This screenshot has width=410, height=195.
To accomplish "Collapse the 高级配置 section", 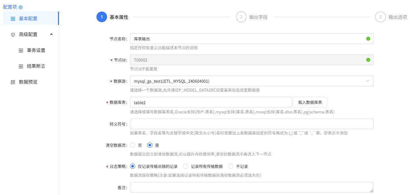I will pyautogui.click(x=51, y=34).
